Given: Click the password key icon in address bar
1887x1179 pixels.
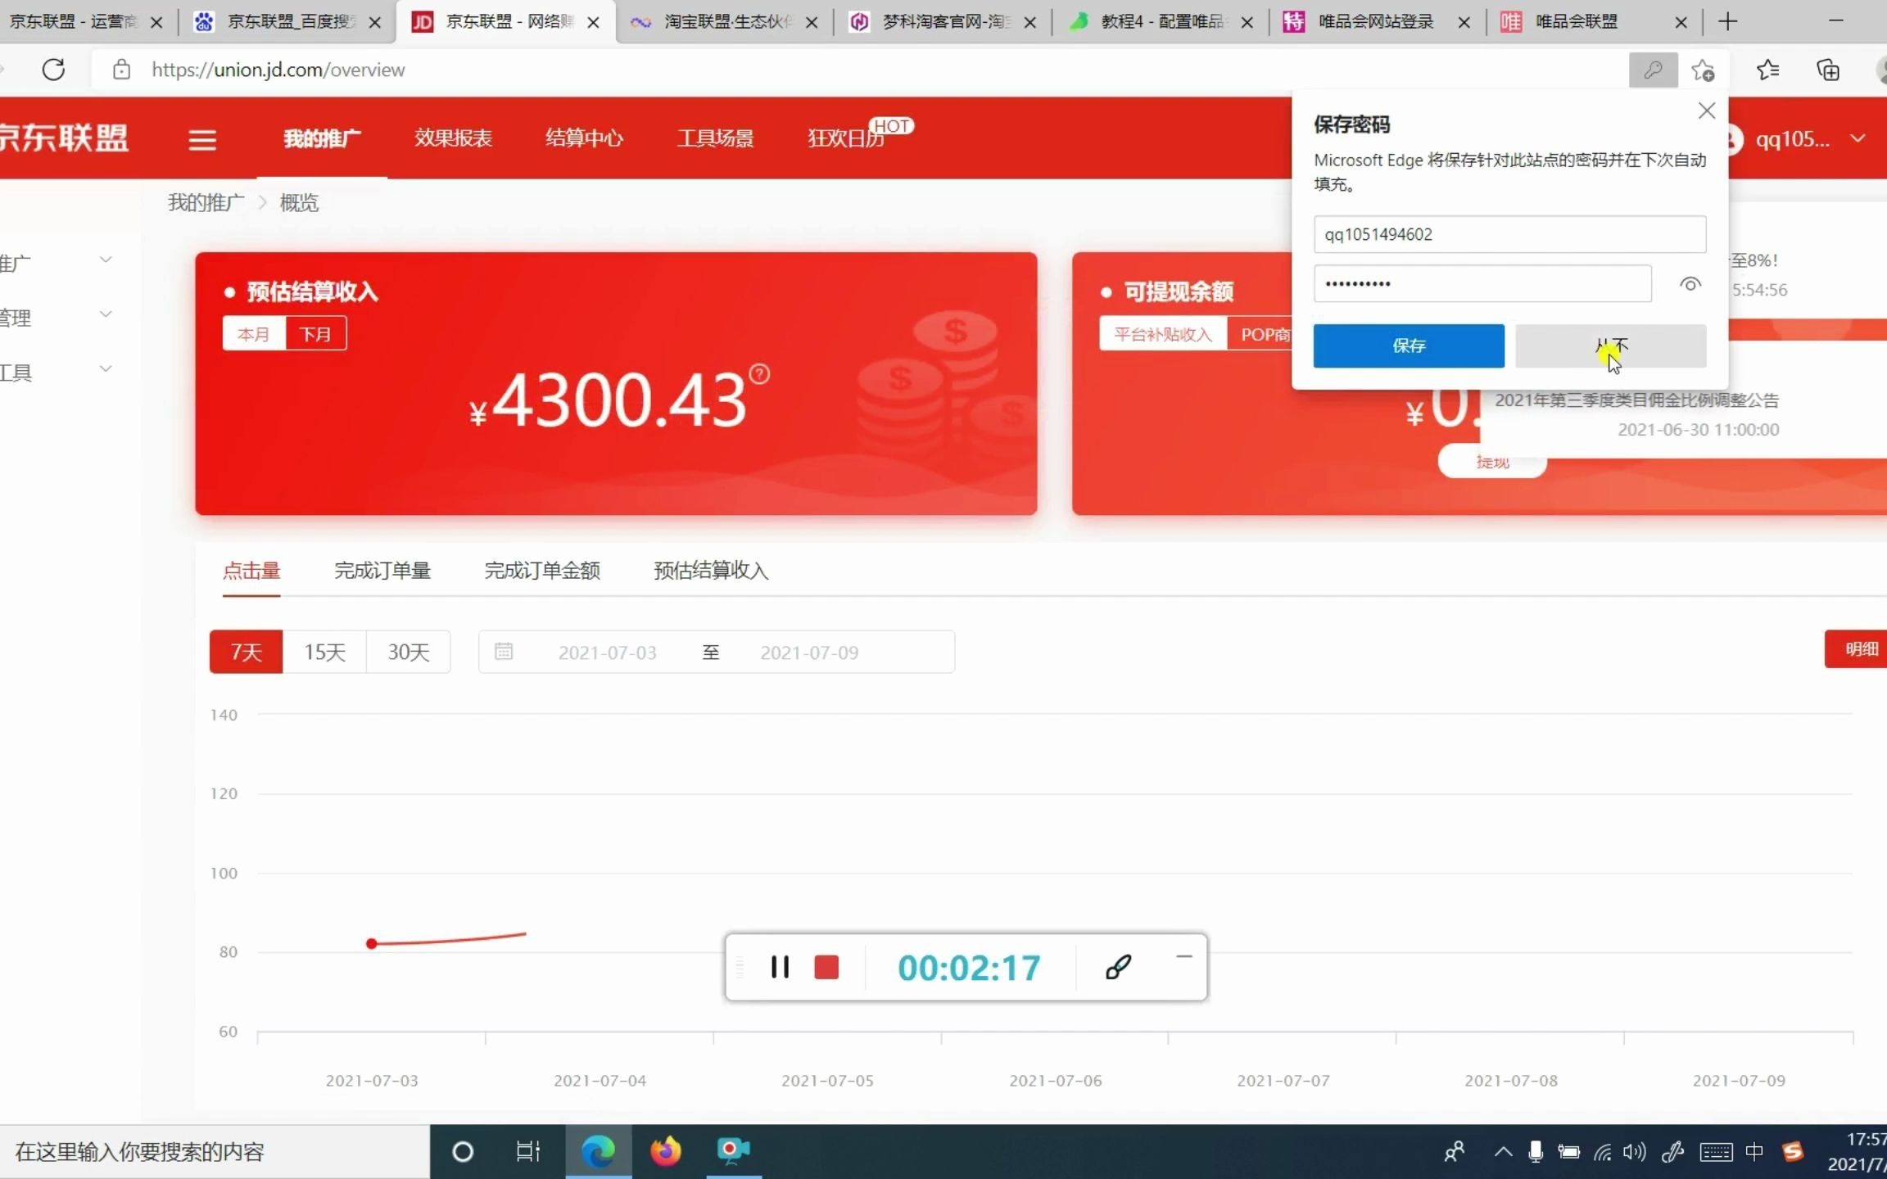Looking at the screenshot, I should [1653, 70].
